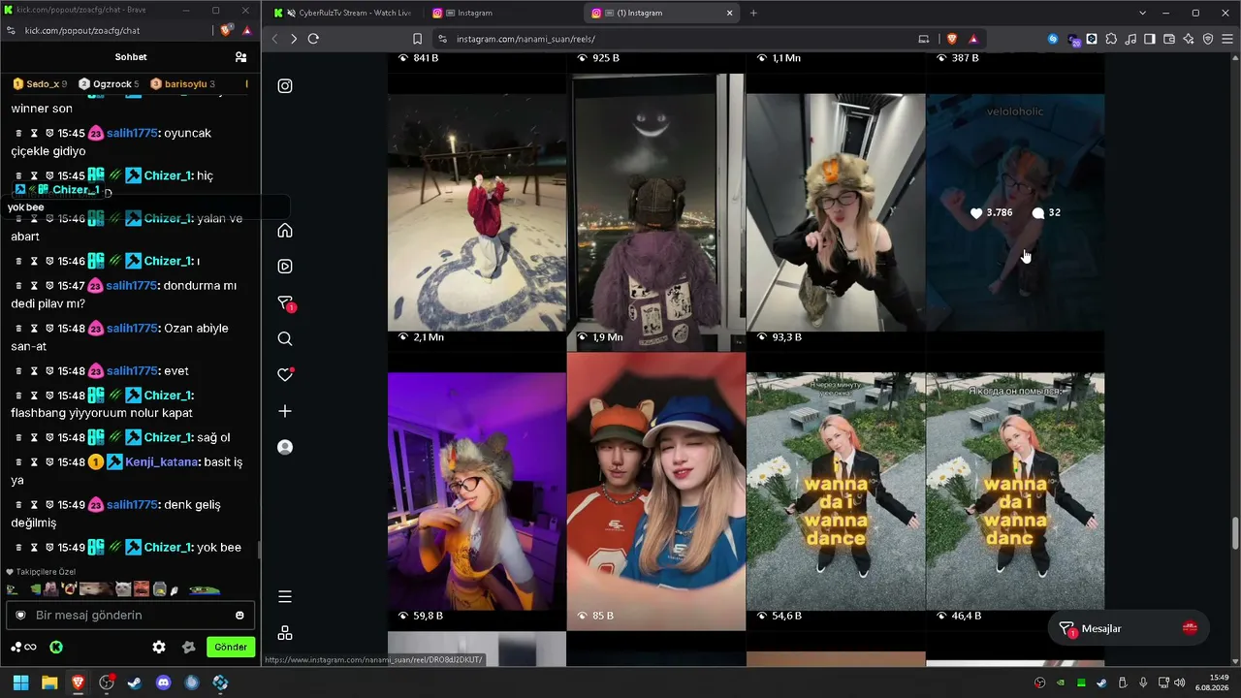Go forward in browser history

coord(294,39)
